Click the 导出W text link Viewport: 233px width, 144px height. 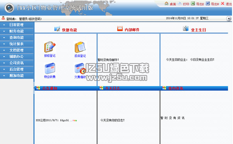point(215,4)
